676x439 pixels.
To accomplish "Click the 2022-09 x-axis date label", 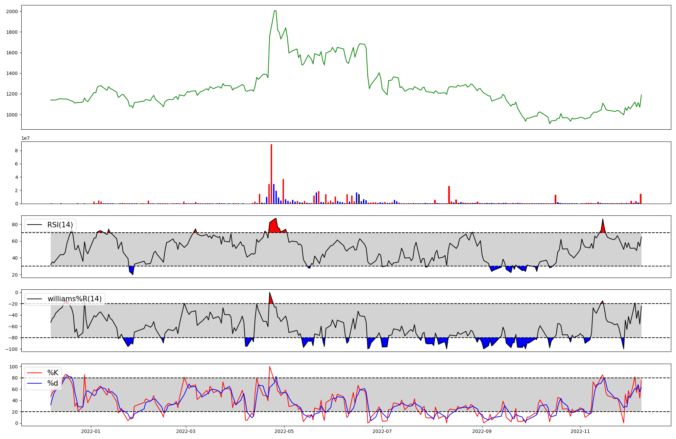I will click(482, 431).
